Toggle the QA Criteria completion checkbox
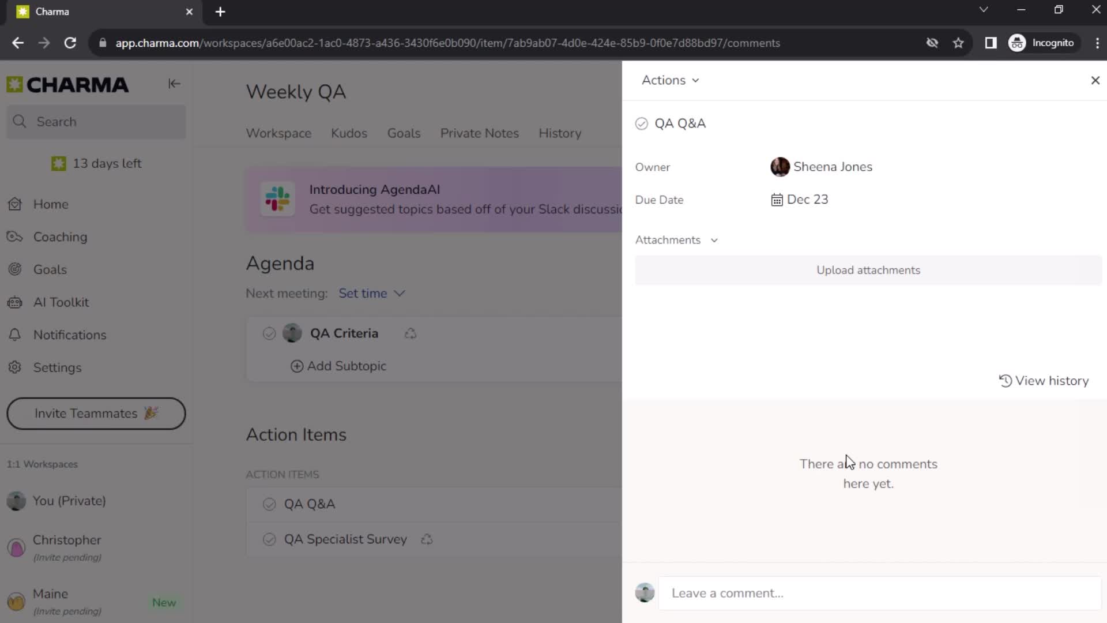This screenshot has width=1107, height=623. tap(270, 333)
